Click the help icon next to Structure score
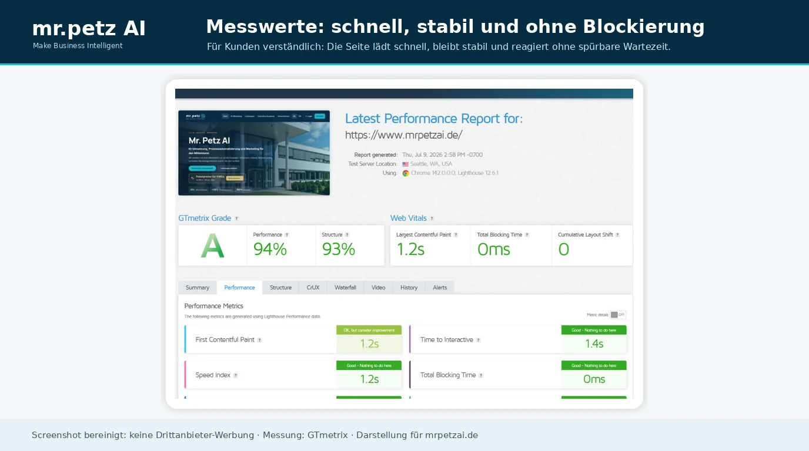Viewport: 809px width, 451px height. click(347, 235)
